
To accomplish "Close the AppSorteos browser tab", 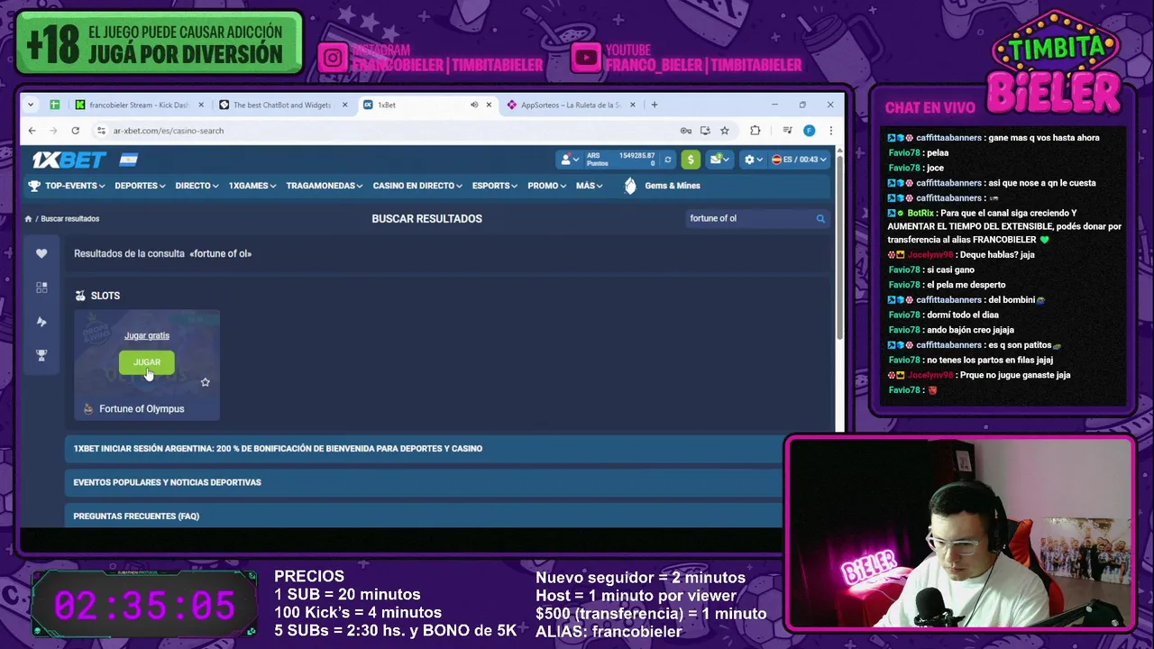I will coord(632,105).
